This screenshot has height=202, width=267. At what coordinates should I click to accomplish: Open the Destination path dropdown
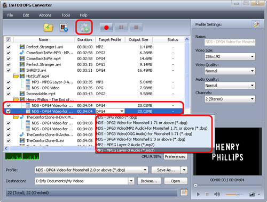(x=131, y=181)
